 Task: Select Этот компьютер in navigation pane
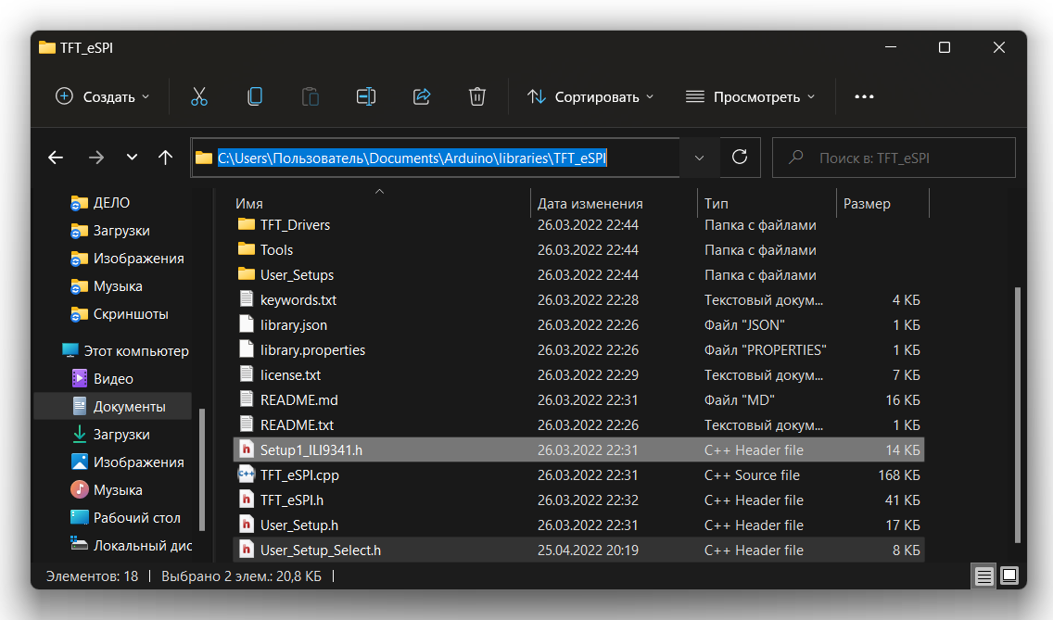coord(136,350)
